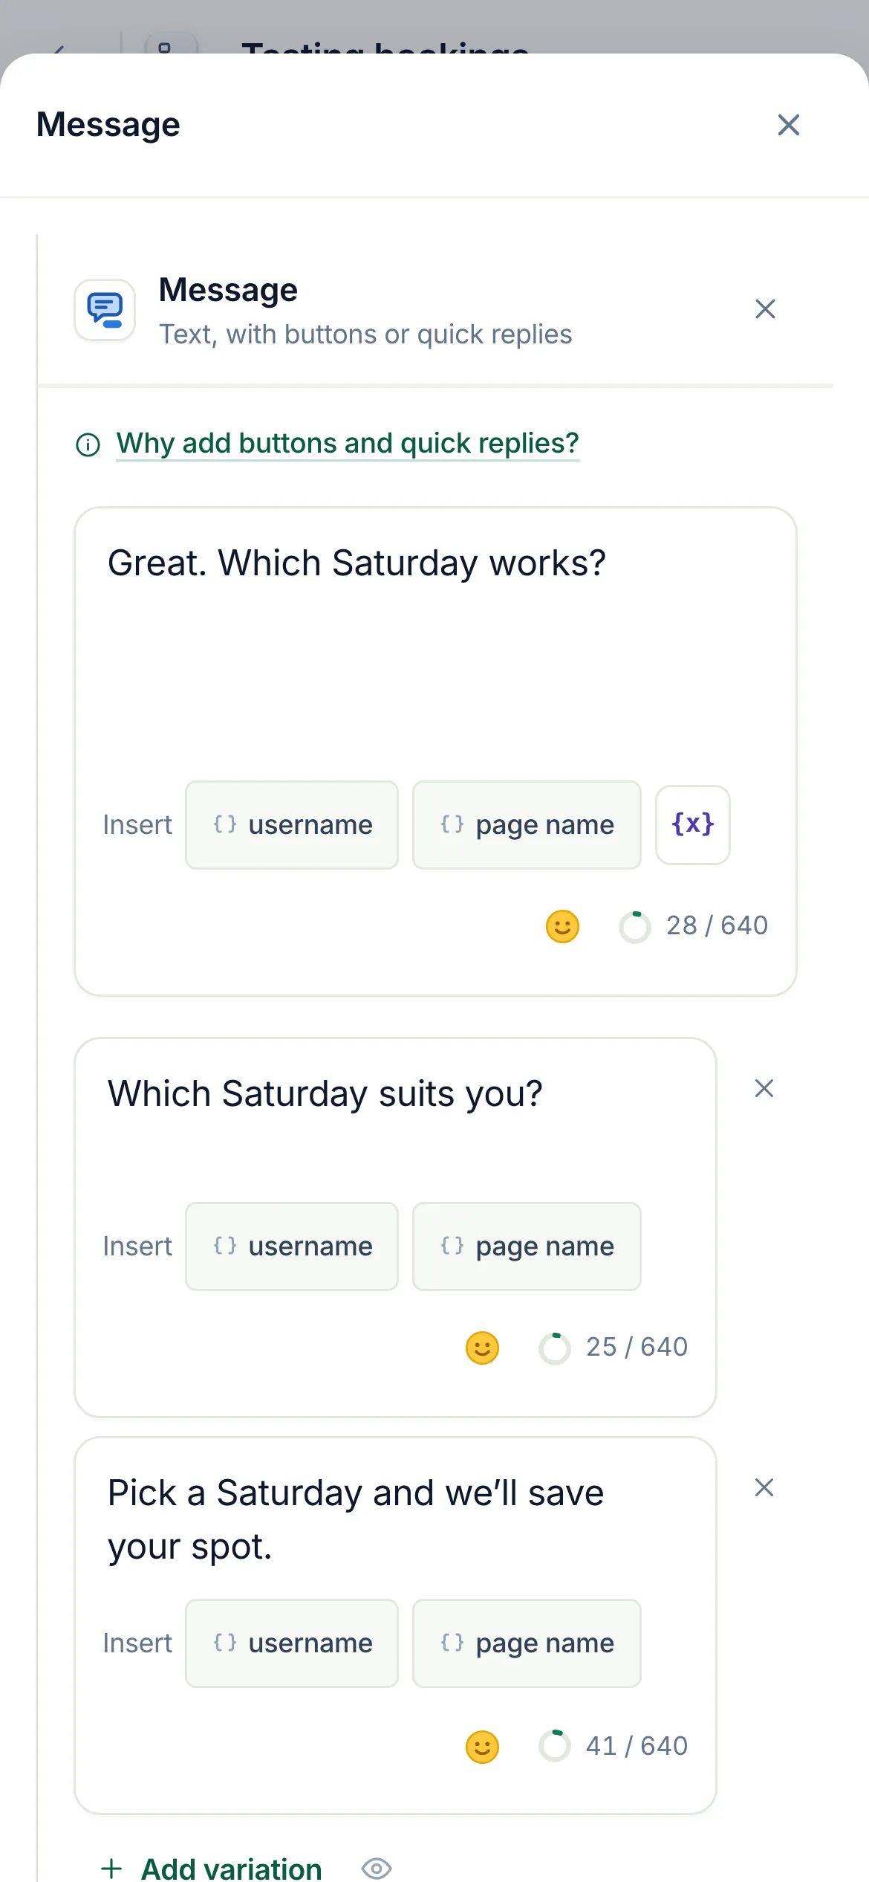Click the progress ring beside 25 / 640
This screenshot has height=1882, width=869.
[555, 1348]
